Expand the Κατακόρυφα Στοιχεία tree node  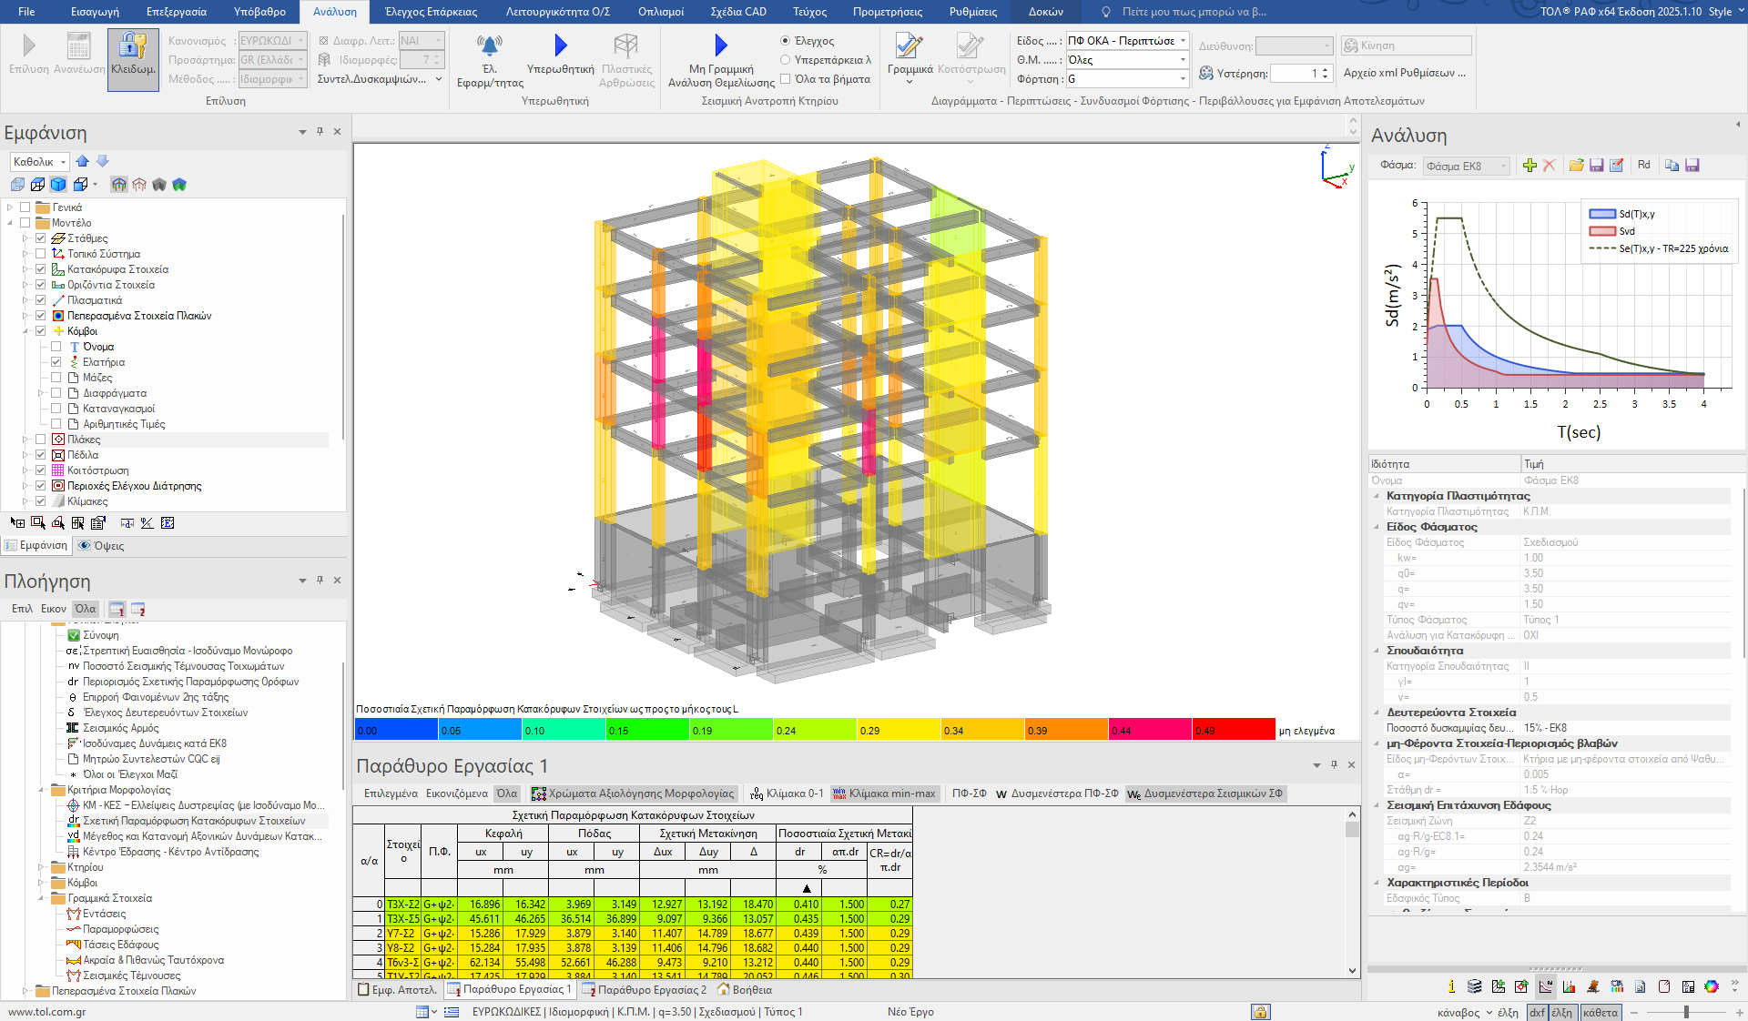(x=25, y=269)
